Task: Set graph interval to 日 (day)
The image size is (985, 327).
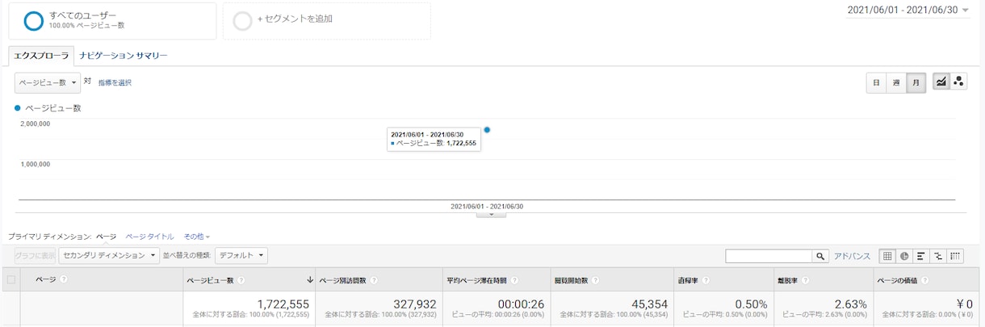Action: [x=876, y=82]
